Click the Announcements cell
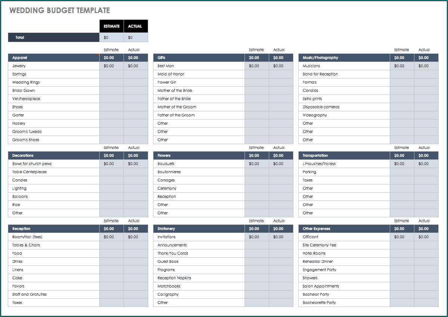The height and width of the screenshot is (317, 448). click(199, 245)
